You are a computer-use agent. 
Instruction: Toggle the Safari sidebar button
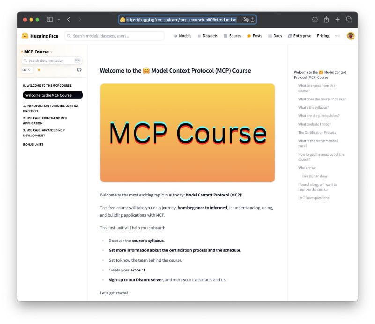pos(50,19)
